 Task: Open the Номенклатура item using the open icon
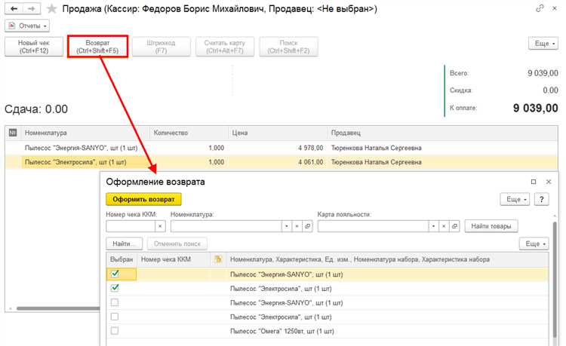[307, 226]
